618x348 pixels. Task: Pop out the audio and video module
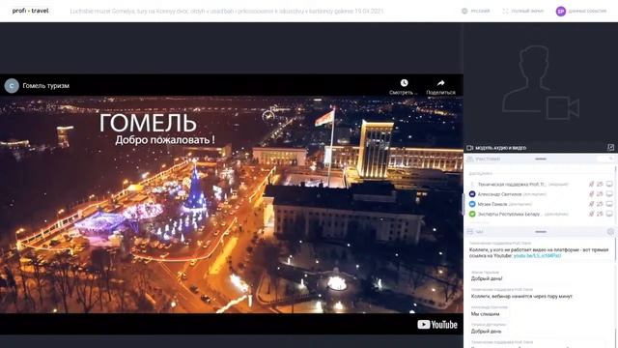610,148
